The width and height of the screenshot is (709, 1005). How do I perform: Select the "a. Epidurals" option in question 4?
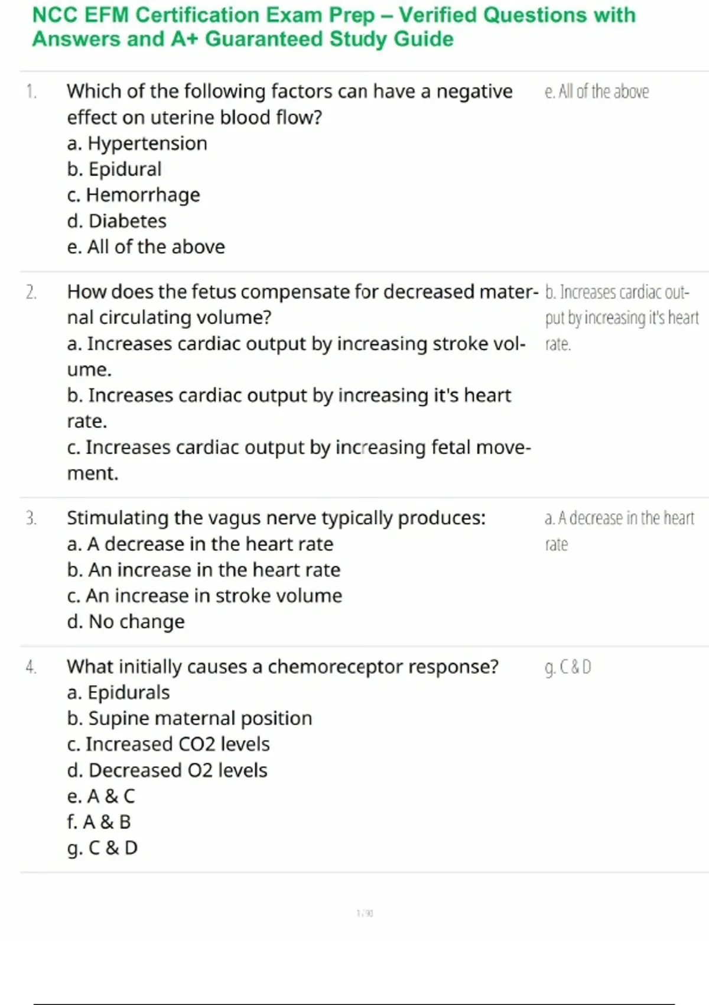(119, 693)
